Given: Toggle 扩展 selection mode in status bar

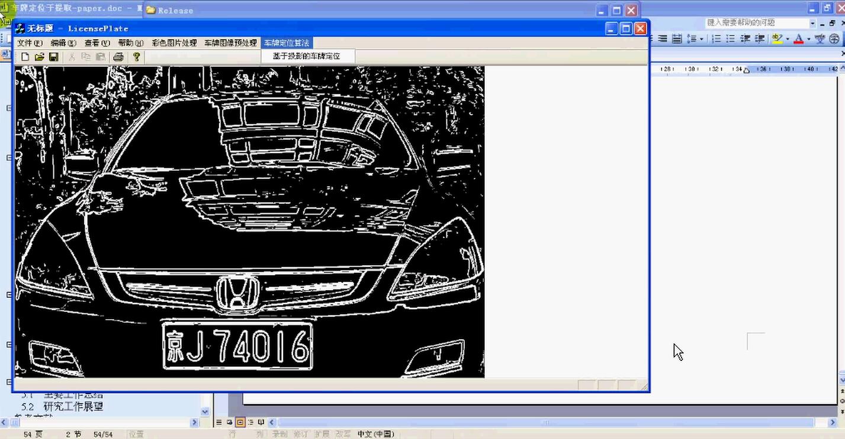Looking at the screenshot, I should point(322,434).
